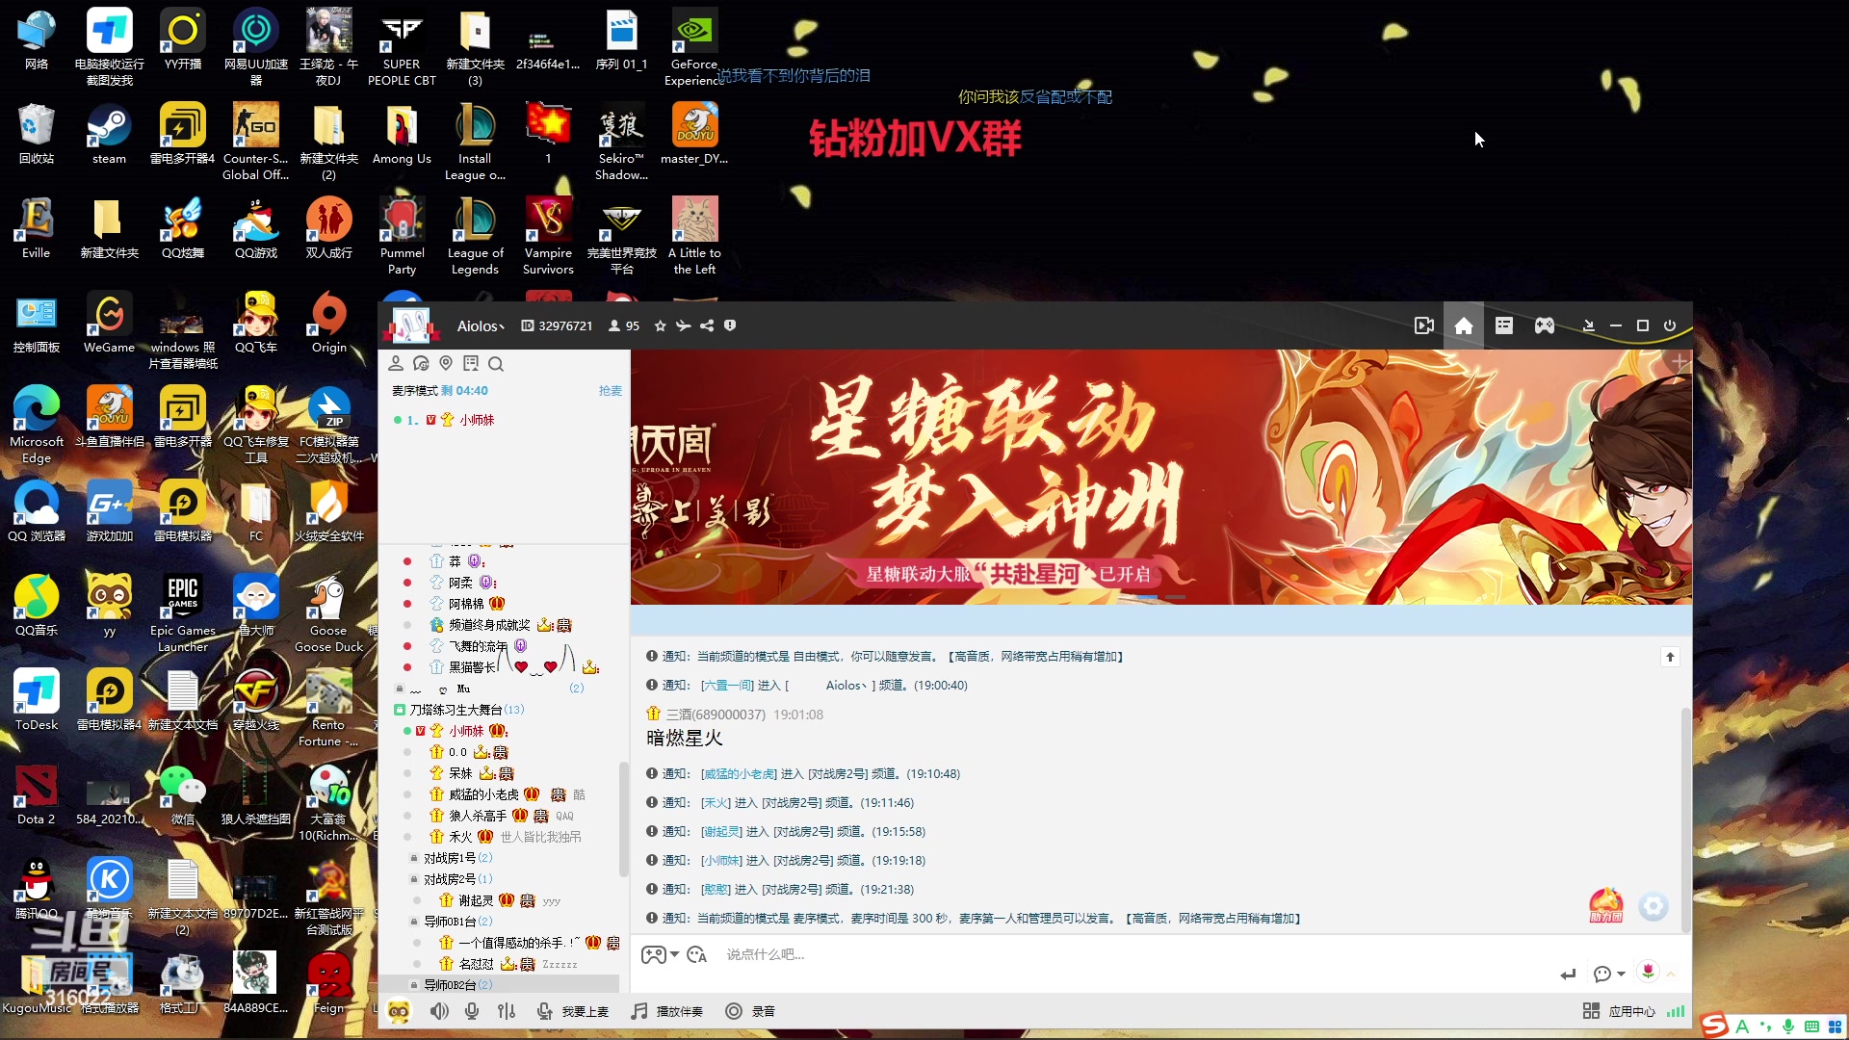Check the green signal strength bars icon
This screenshot has height=1040, width=1849.
click(1677, 1011)
